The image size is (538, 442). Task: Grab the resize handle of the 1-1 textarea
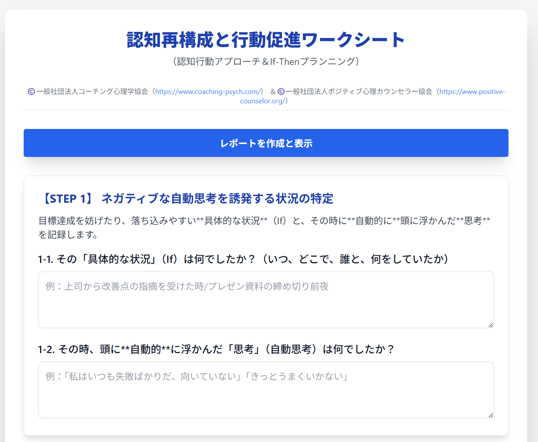tap(491, 325)
